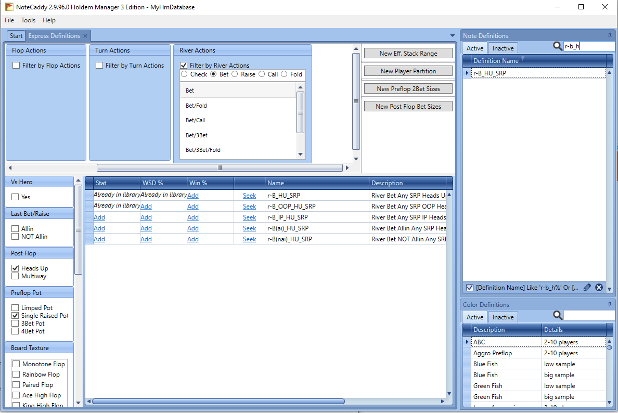Click the Details column header in Color Definitions
618x413 pixels.
point(574,330)
